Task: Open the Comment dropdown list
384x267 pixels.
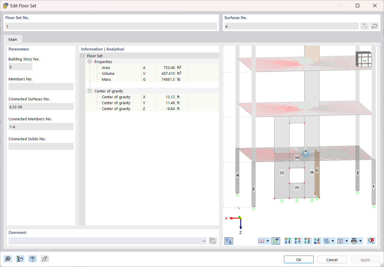Action: tap(204, 241)
